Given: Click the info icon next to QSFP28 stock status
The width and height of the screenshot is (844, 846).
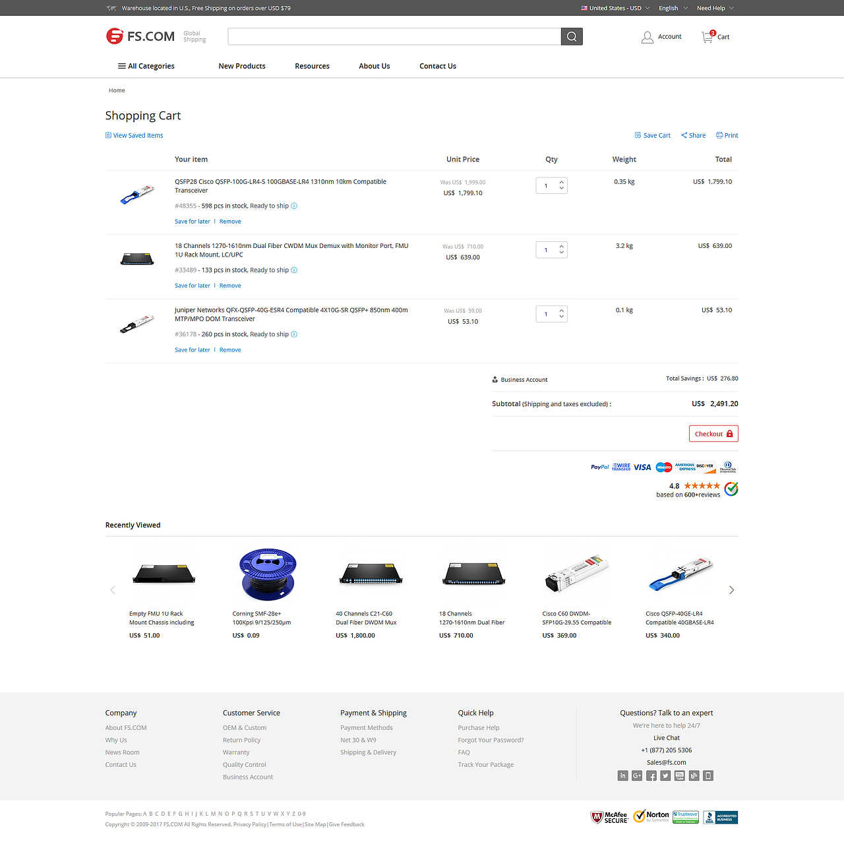Looking at the screenshot, I should pyautogui.click(x=294, y=206).
